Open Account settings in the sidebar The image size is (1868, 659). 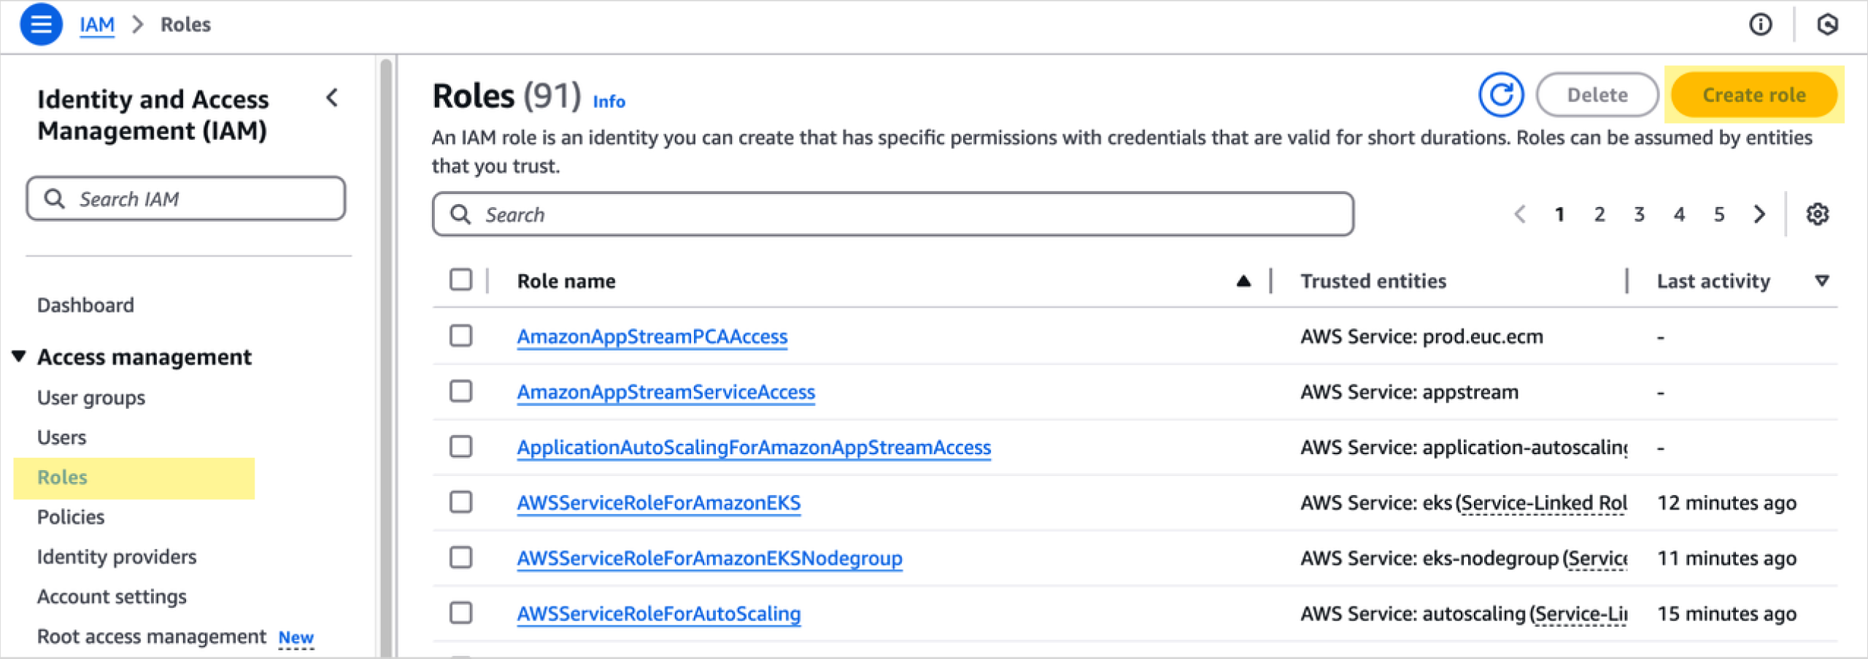click(x=112, y=597)
